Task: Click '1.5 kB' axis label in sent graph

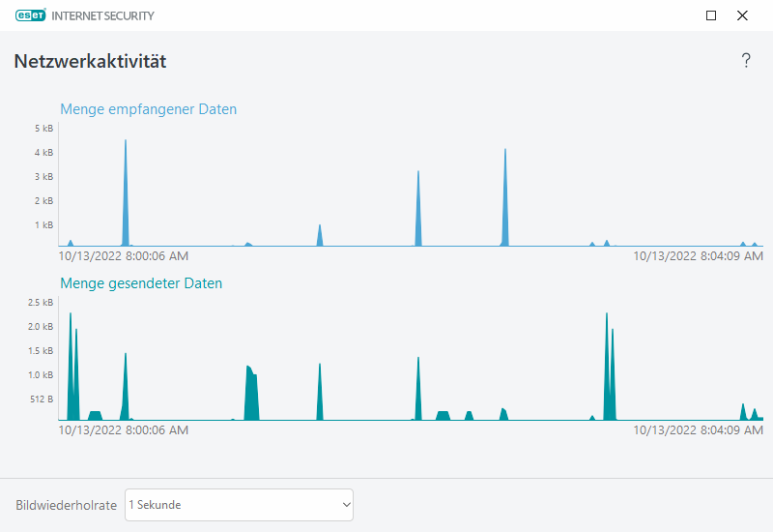Action: point(41,351)
